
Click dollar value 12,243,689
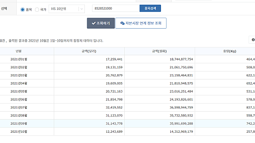[114, 131]
